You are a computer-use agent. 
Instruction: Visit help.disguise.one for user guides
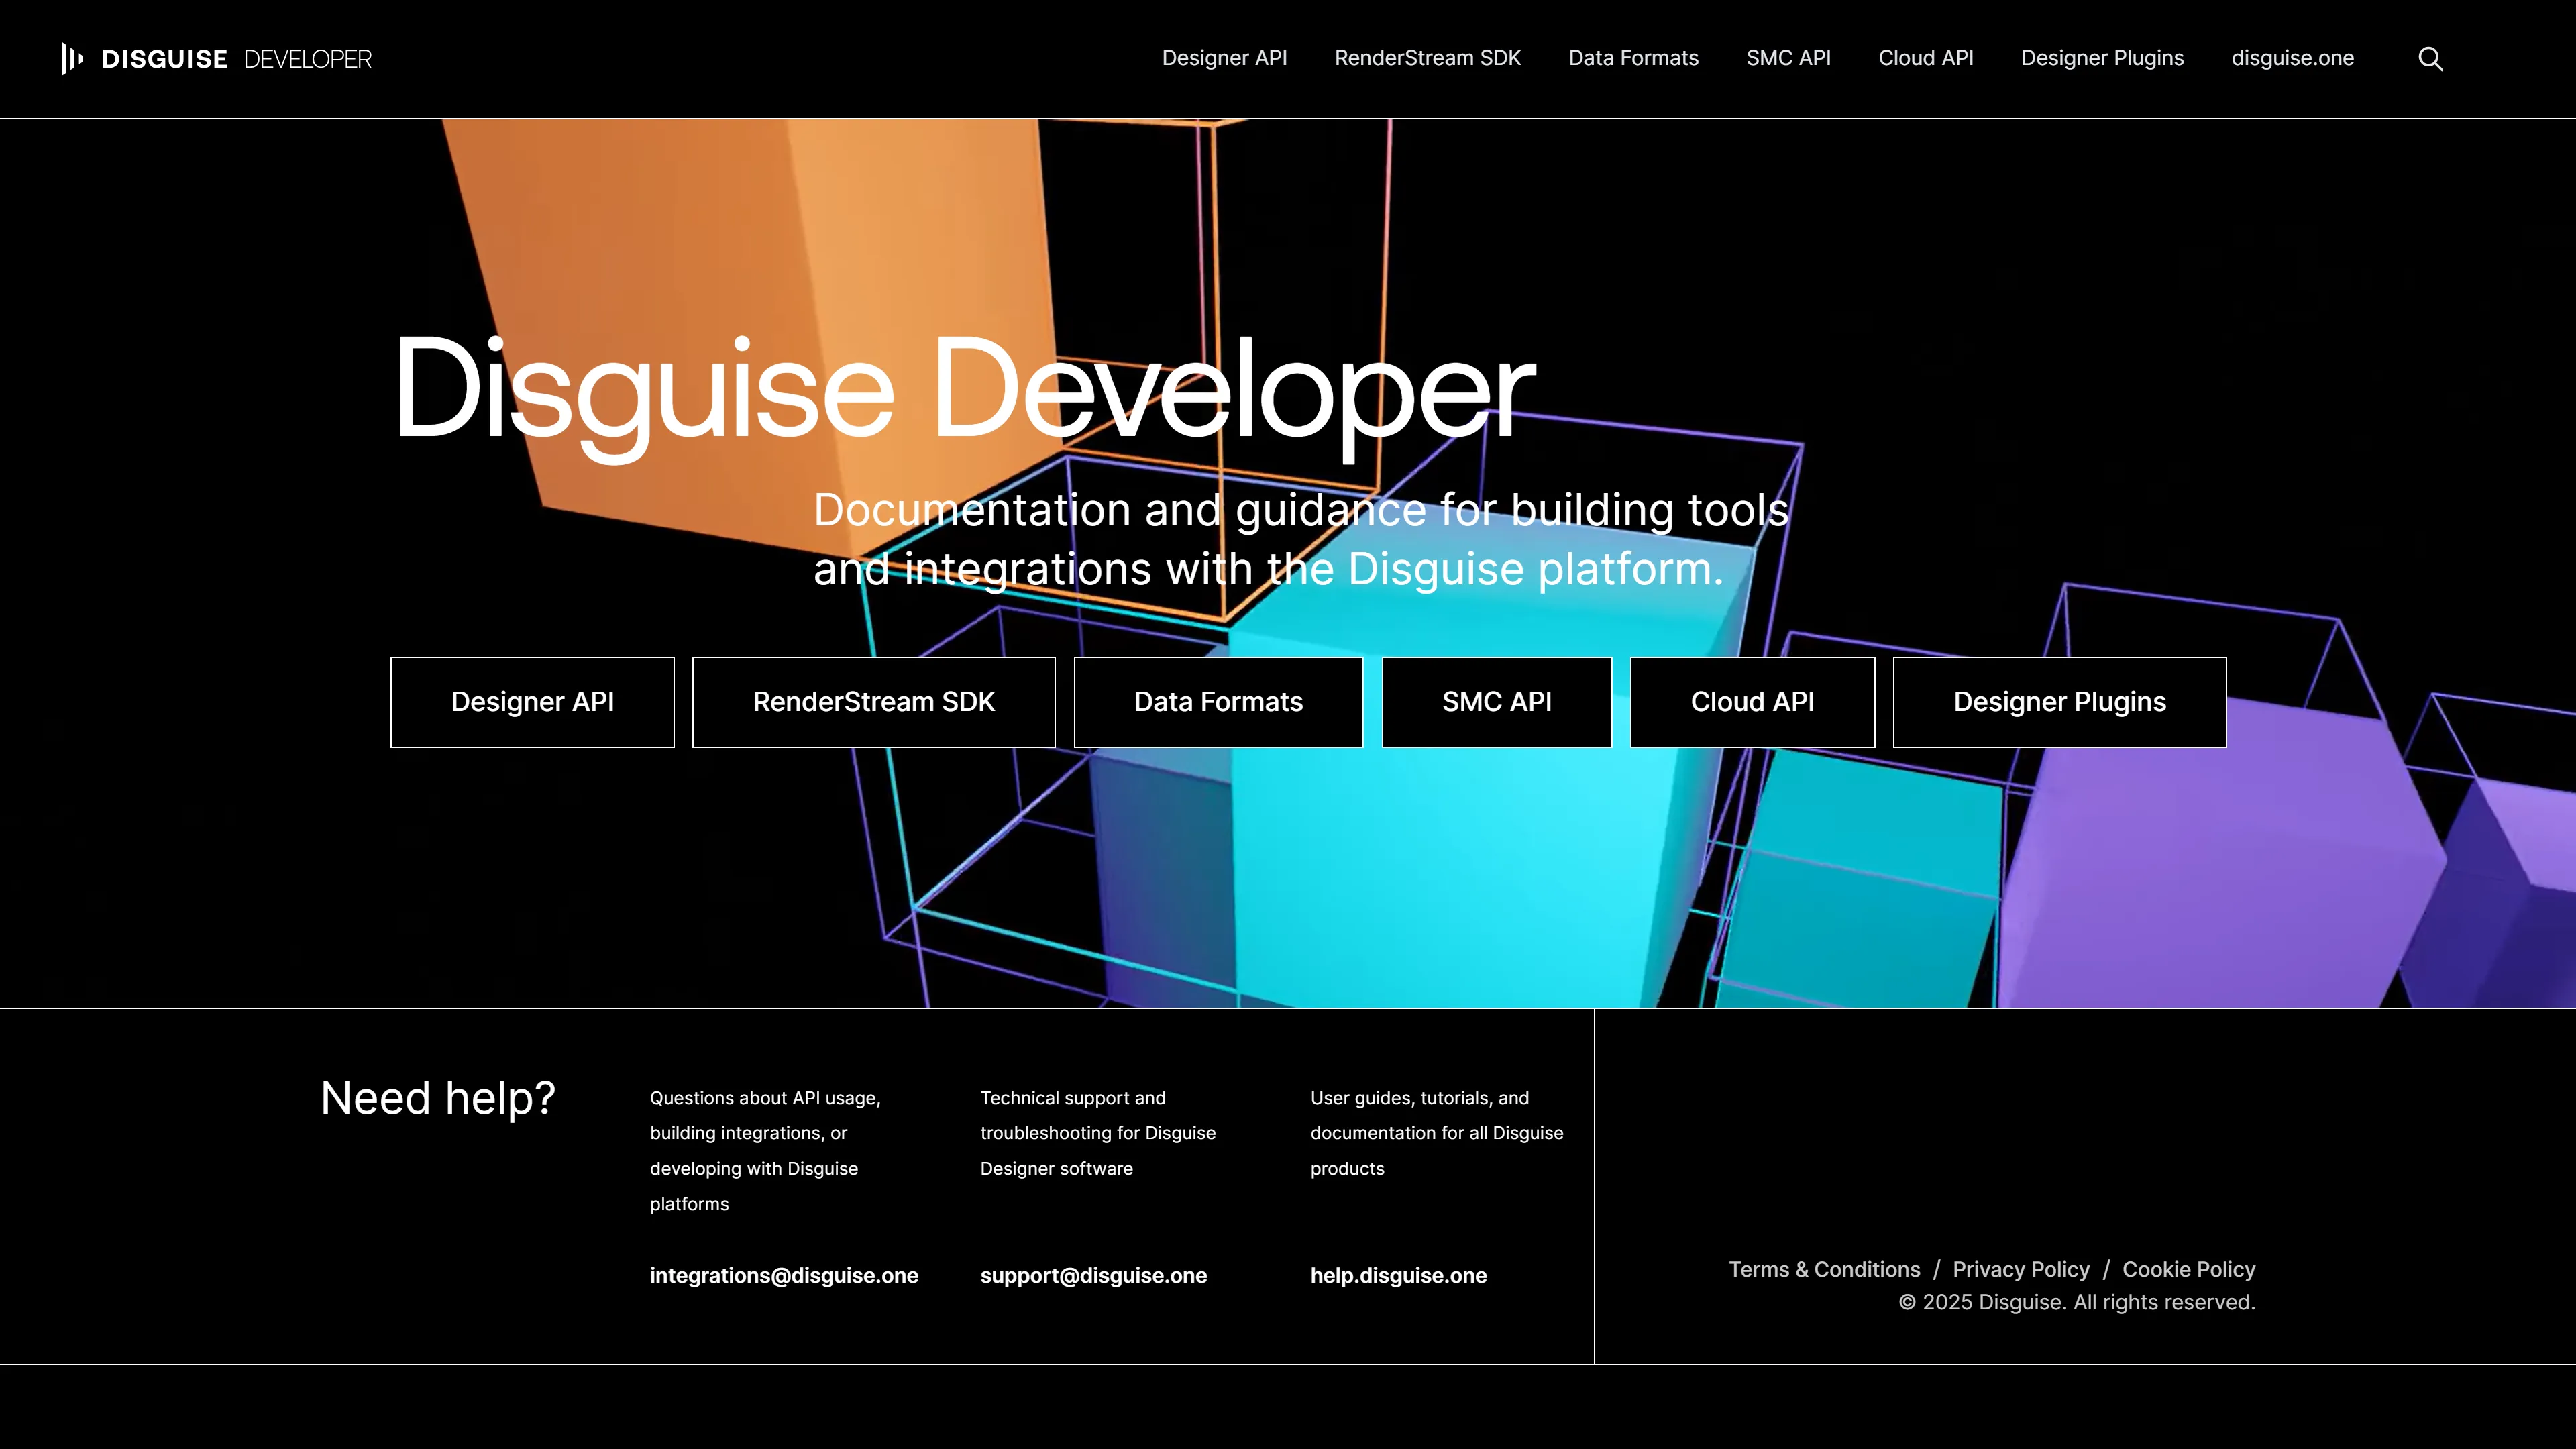tap(1397, 1275)
